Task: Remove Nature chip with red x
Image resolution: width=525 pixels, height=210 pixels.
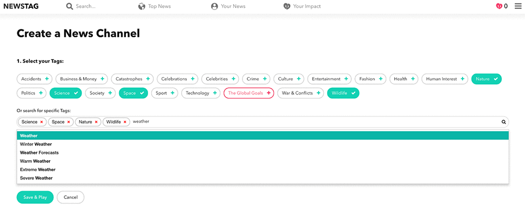Action: 96,122
